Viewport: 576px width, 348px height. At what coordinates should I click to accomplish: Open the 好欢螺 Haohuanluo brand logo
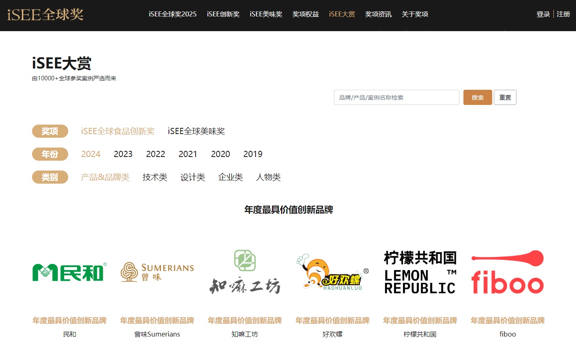[332, 272]
